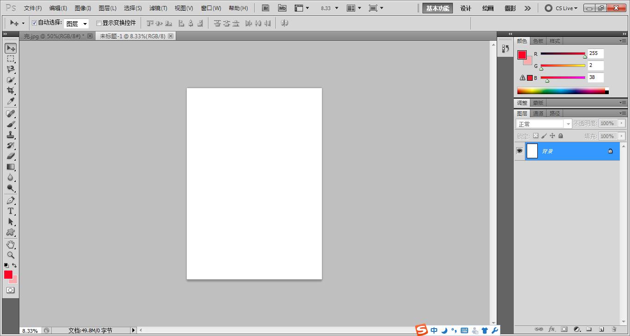This screenshot has height=336, width=630.
Task: Switch to the 壳.jpg document tab
Action: [x=58, y=36]
